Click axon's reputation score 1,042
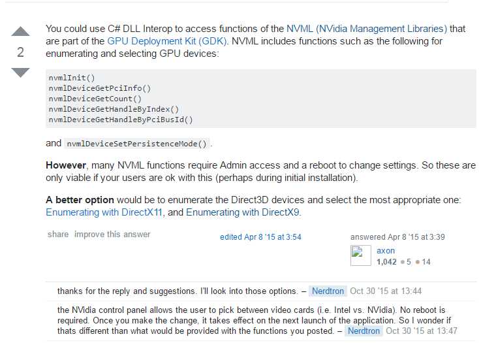The image size is (479, 343). [x=386, y=262]
